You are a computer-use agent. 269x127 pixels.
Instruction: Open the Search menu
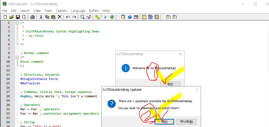[25, 11]
